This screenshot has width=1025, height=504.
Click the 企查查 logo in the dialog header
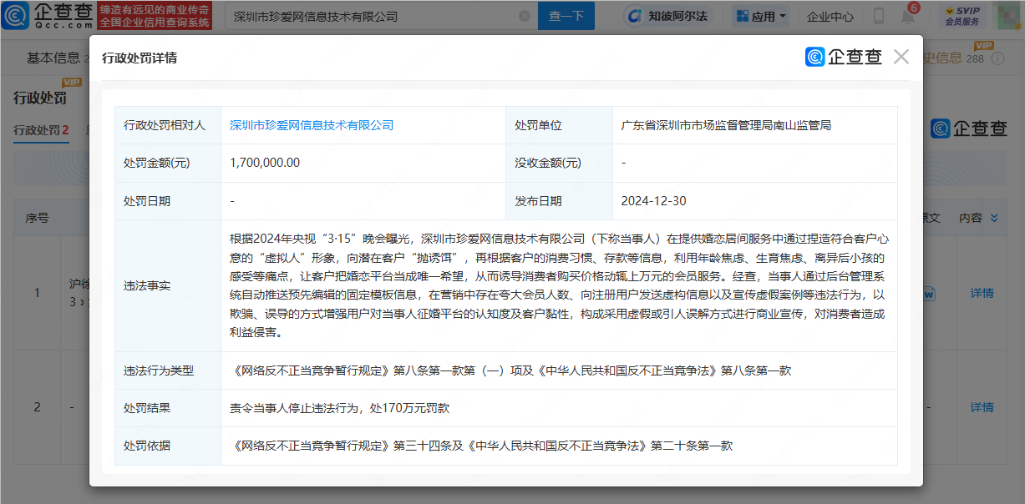click(844, 57)
